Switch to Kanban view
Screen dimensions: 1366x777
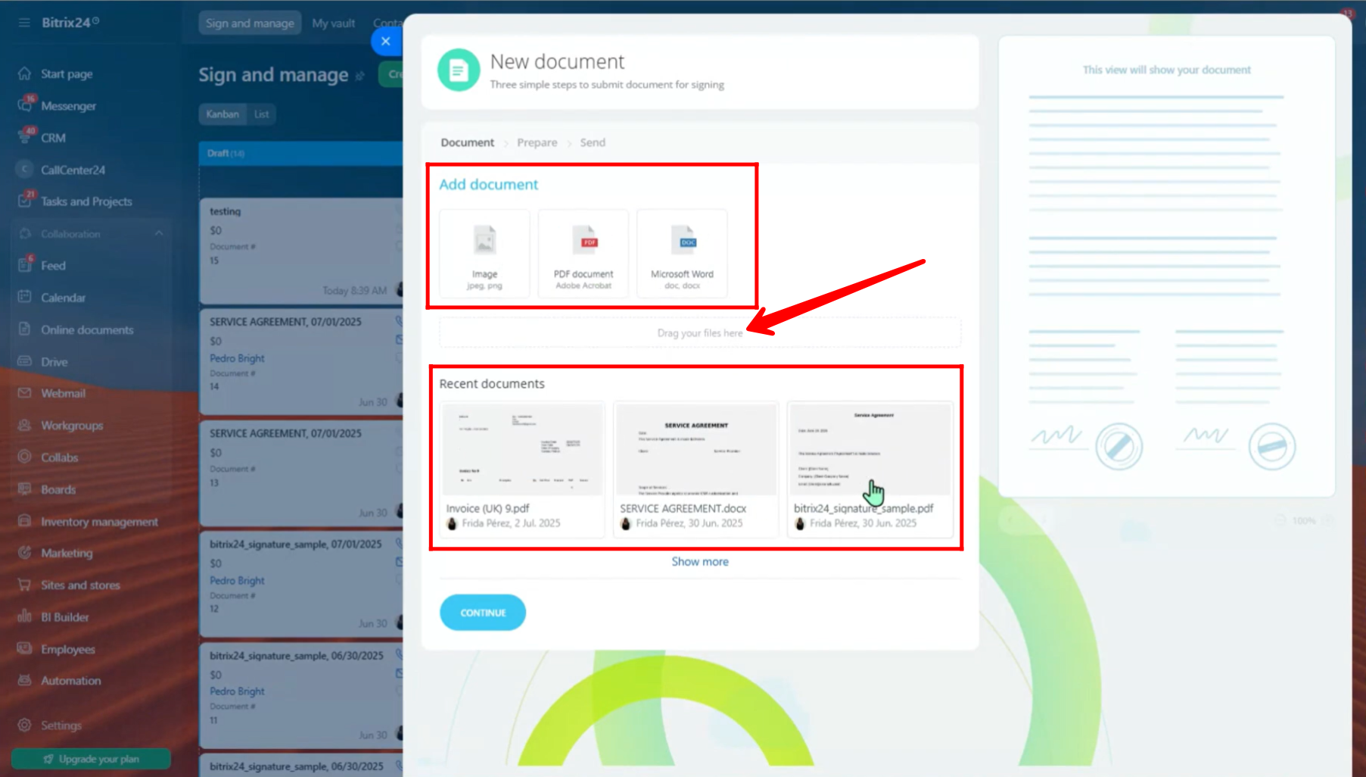tap(222, 114)
